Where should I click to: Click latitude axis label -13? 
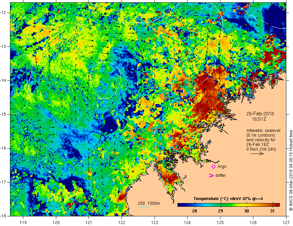(3, 47)
